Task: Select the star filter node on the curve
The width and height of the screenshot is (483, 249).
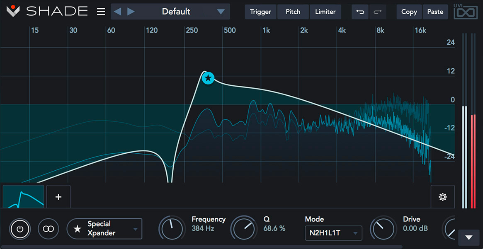Action: pos(208,77)
